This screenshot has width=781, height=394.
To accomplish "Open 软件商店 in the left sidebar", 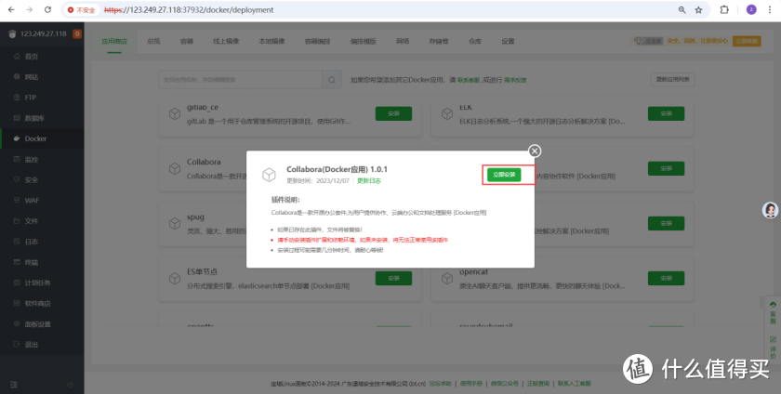I will click(x=38, y=303).
